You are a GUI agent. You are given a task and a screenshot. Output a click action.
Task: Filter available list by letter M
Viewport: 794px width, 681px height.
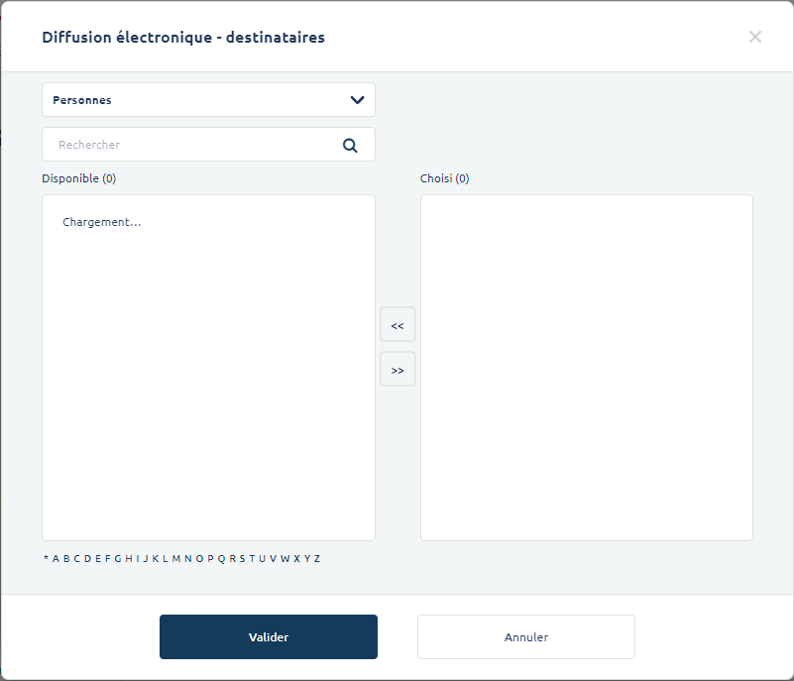pos(176,559)
